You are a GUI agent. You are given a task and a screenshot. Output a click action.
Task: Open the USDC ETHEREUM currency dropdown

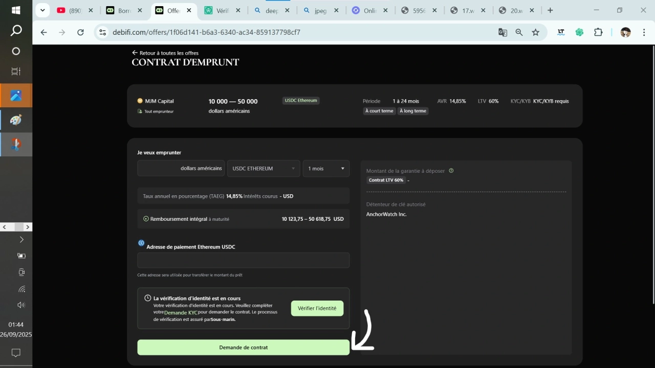click(x=264, y=169)
